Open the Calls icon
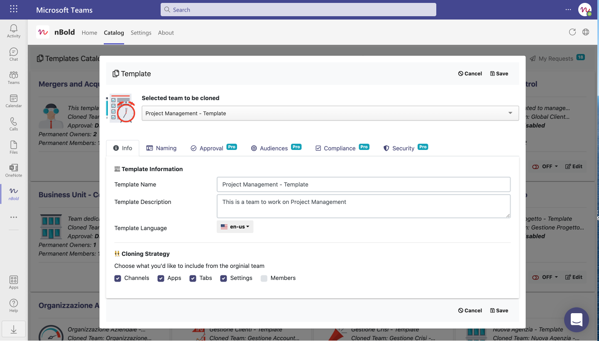 tap(14, 124)
